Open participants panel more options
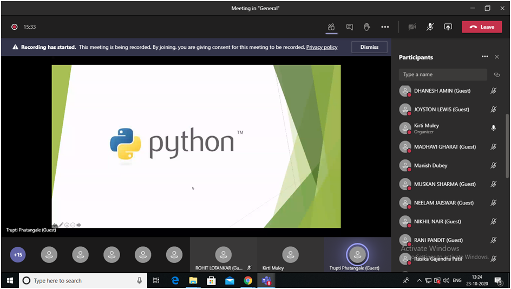Viewport: 511px width, 289px height. click(485, 57)
